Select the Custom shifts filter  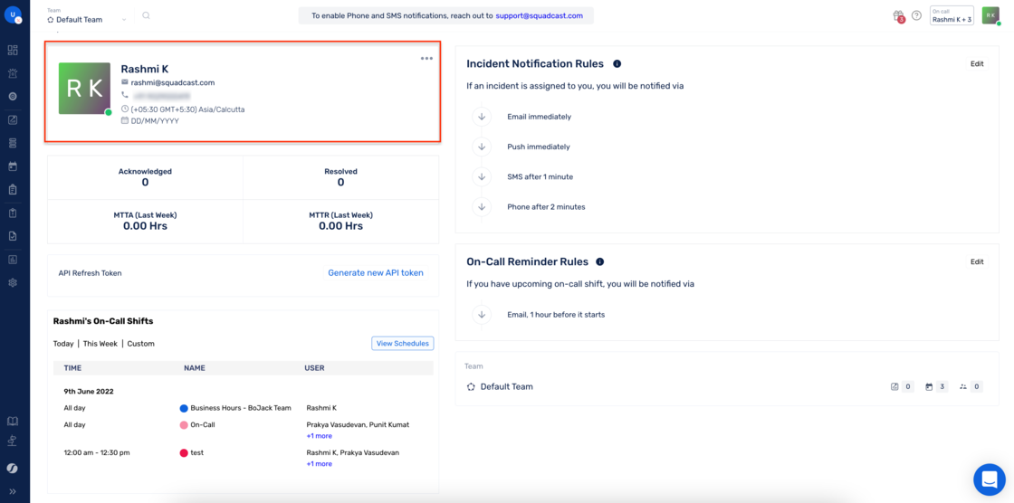tap(141, 344)
